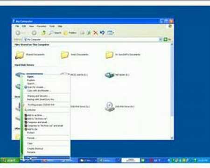Click the system tray clock
Screen dimensions: 210x168
(x=203, y=161)
